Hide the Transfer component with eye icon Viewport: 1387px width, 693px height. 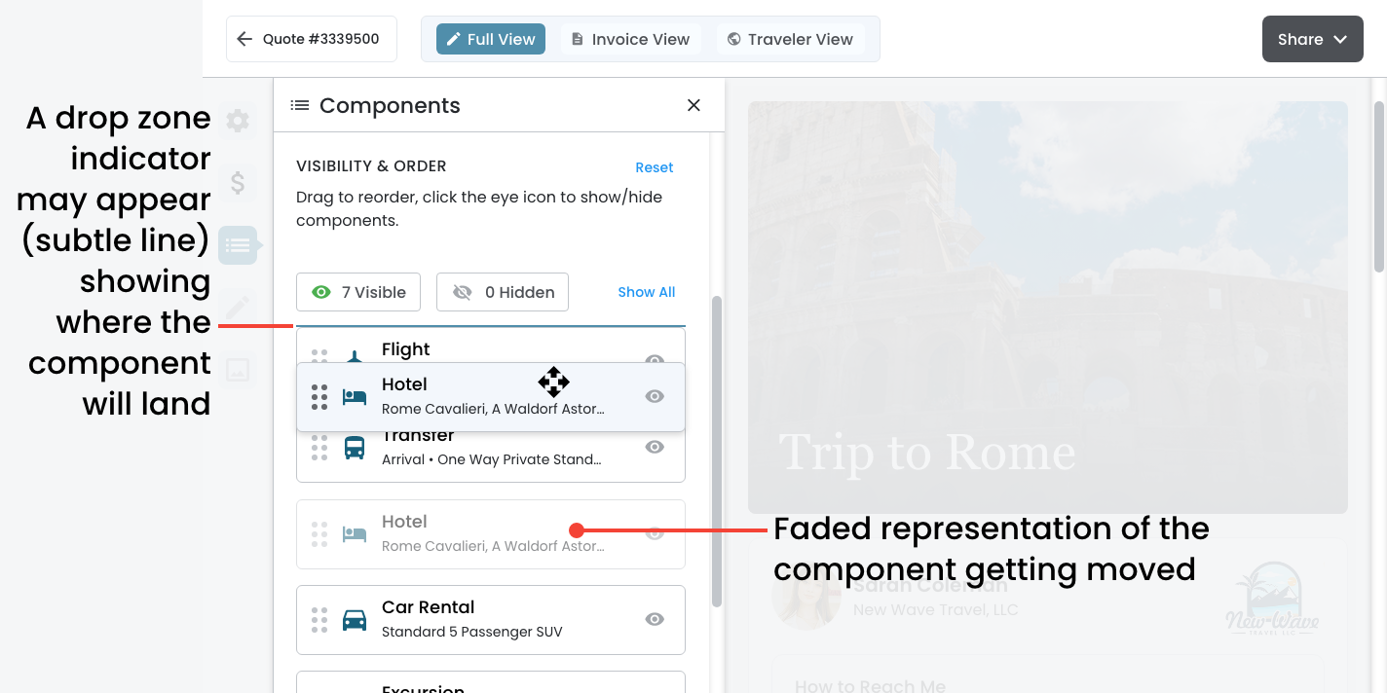click(x=655, y=447)
